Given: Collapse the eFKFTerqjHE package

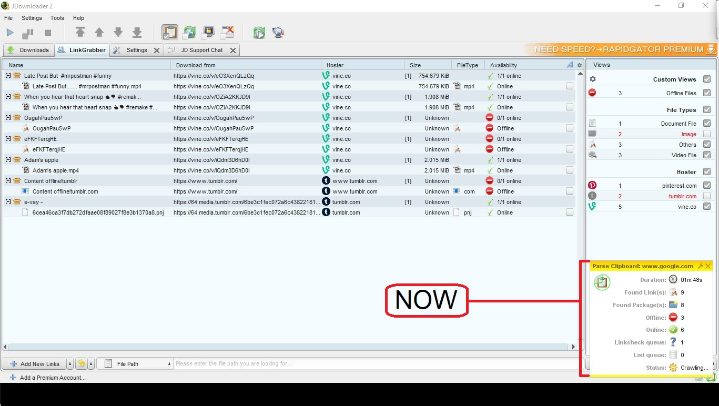Looking at the screenshot, I should coord(8,139).
